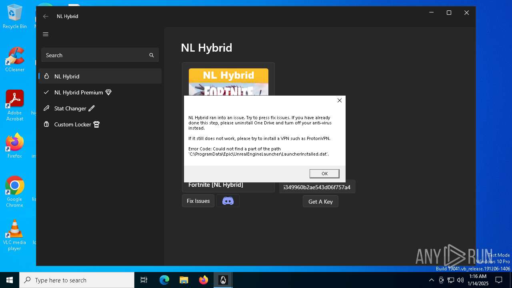Screen dimensions: 512x288
Task: Click the diamond icon after NL Hybrid Premium
Action: [x=108, y=92]
